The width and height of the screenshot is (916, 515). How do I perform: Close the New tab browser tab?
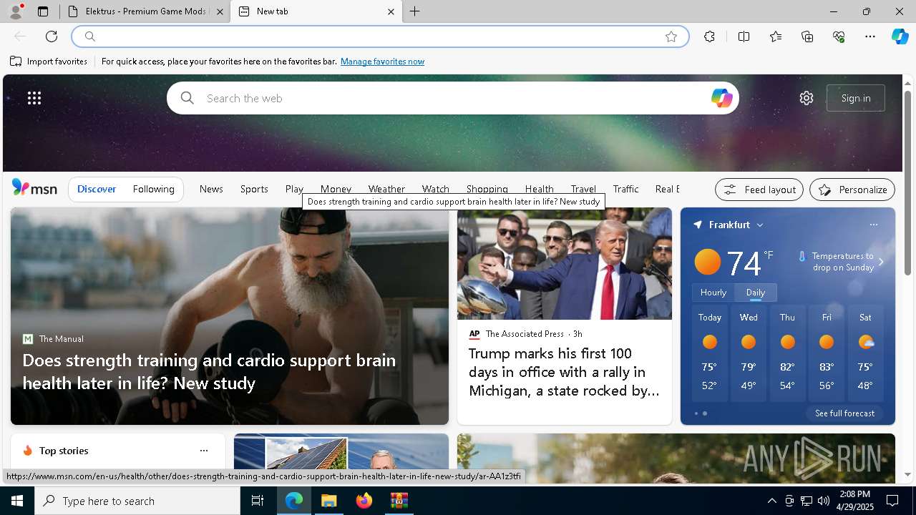tap(391, 11)
